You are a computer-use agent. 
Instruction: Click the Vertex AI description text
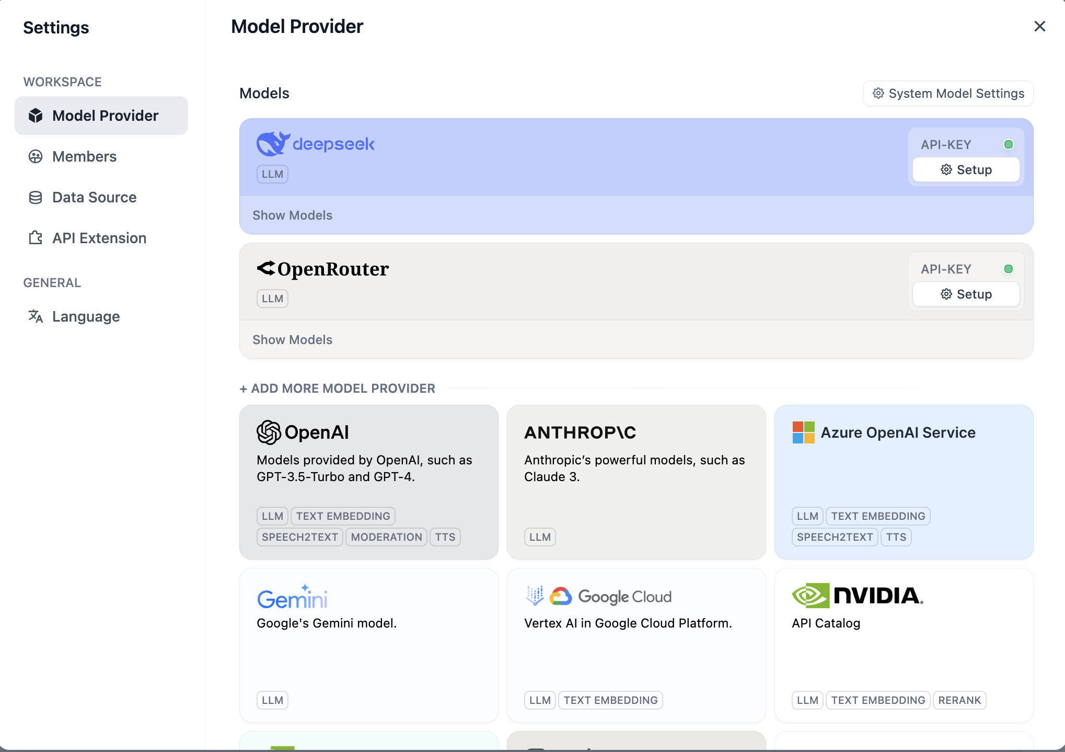click(x=628, y=623)
